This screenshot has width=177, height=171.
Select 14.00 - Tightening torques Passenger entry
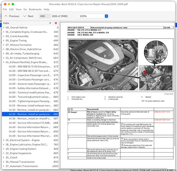pyautogui.click(x=30, y=101)
